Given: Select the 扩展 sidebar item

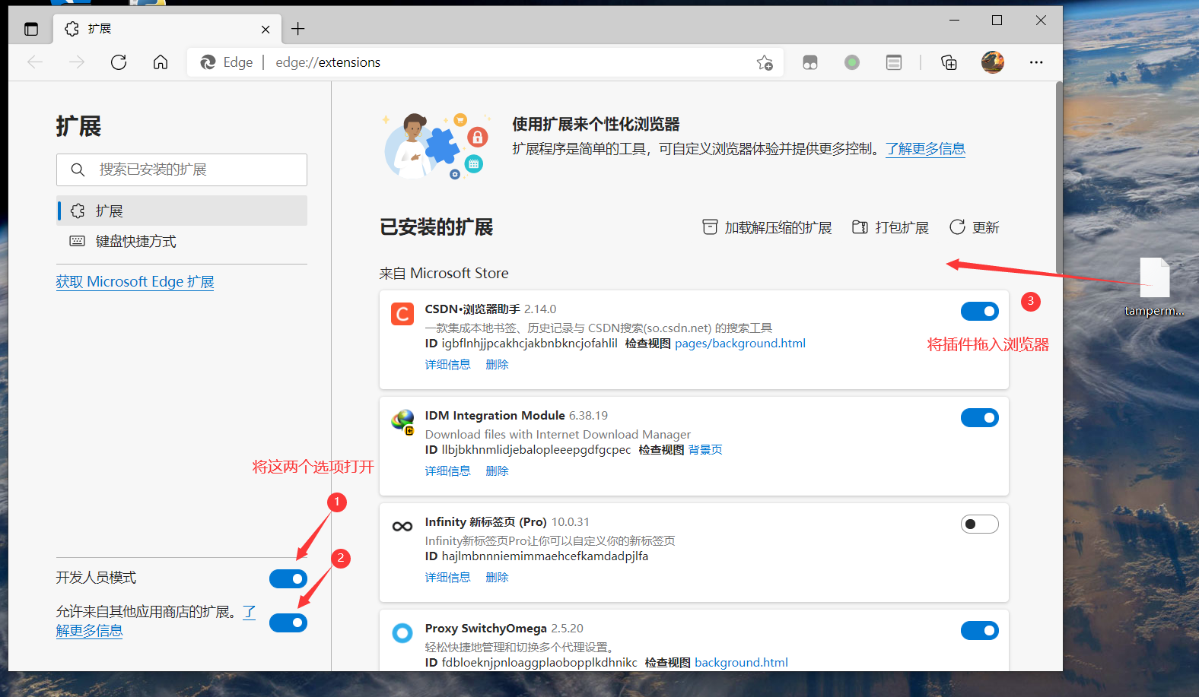Looking at the screenshot, I should click(182, 211).
